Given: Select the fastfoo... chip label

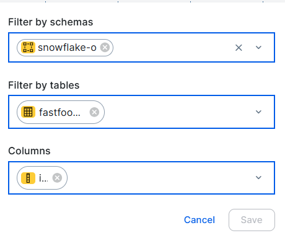Looking at the screenshot, I should [x=59, y=112].
